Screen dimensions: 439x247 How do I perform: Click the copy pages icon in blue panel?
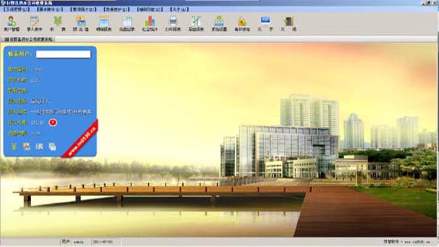coord(52,146)
